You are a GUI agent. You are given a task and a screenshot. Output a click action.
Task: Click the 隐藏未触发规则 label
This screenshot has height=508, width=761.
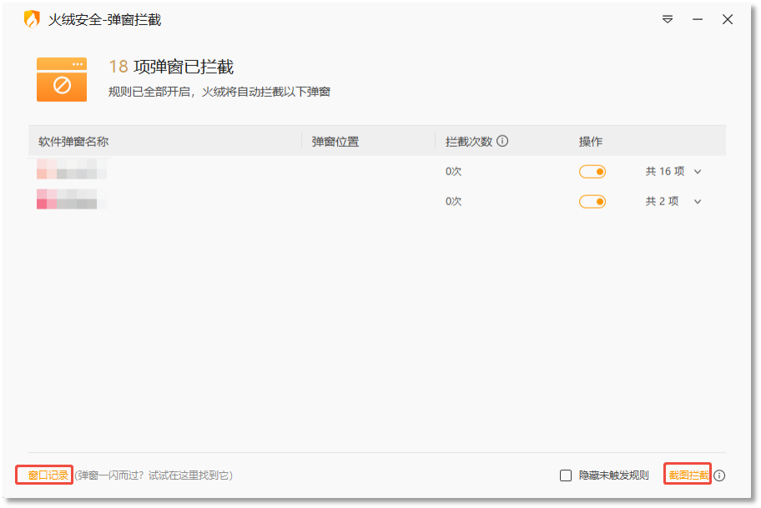coord(613,475)
